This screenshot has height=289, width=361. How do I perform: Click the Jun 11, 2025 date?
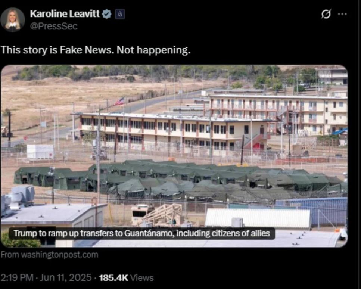[x=66, y=277]
